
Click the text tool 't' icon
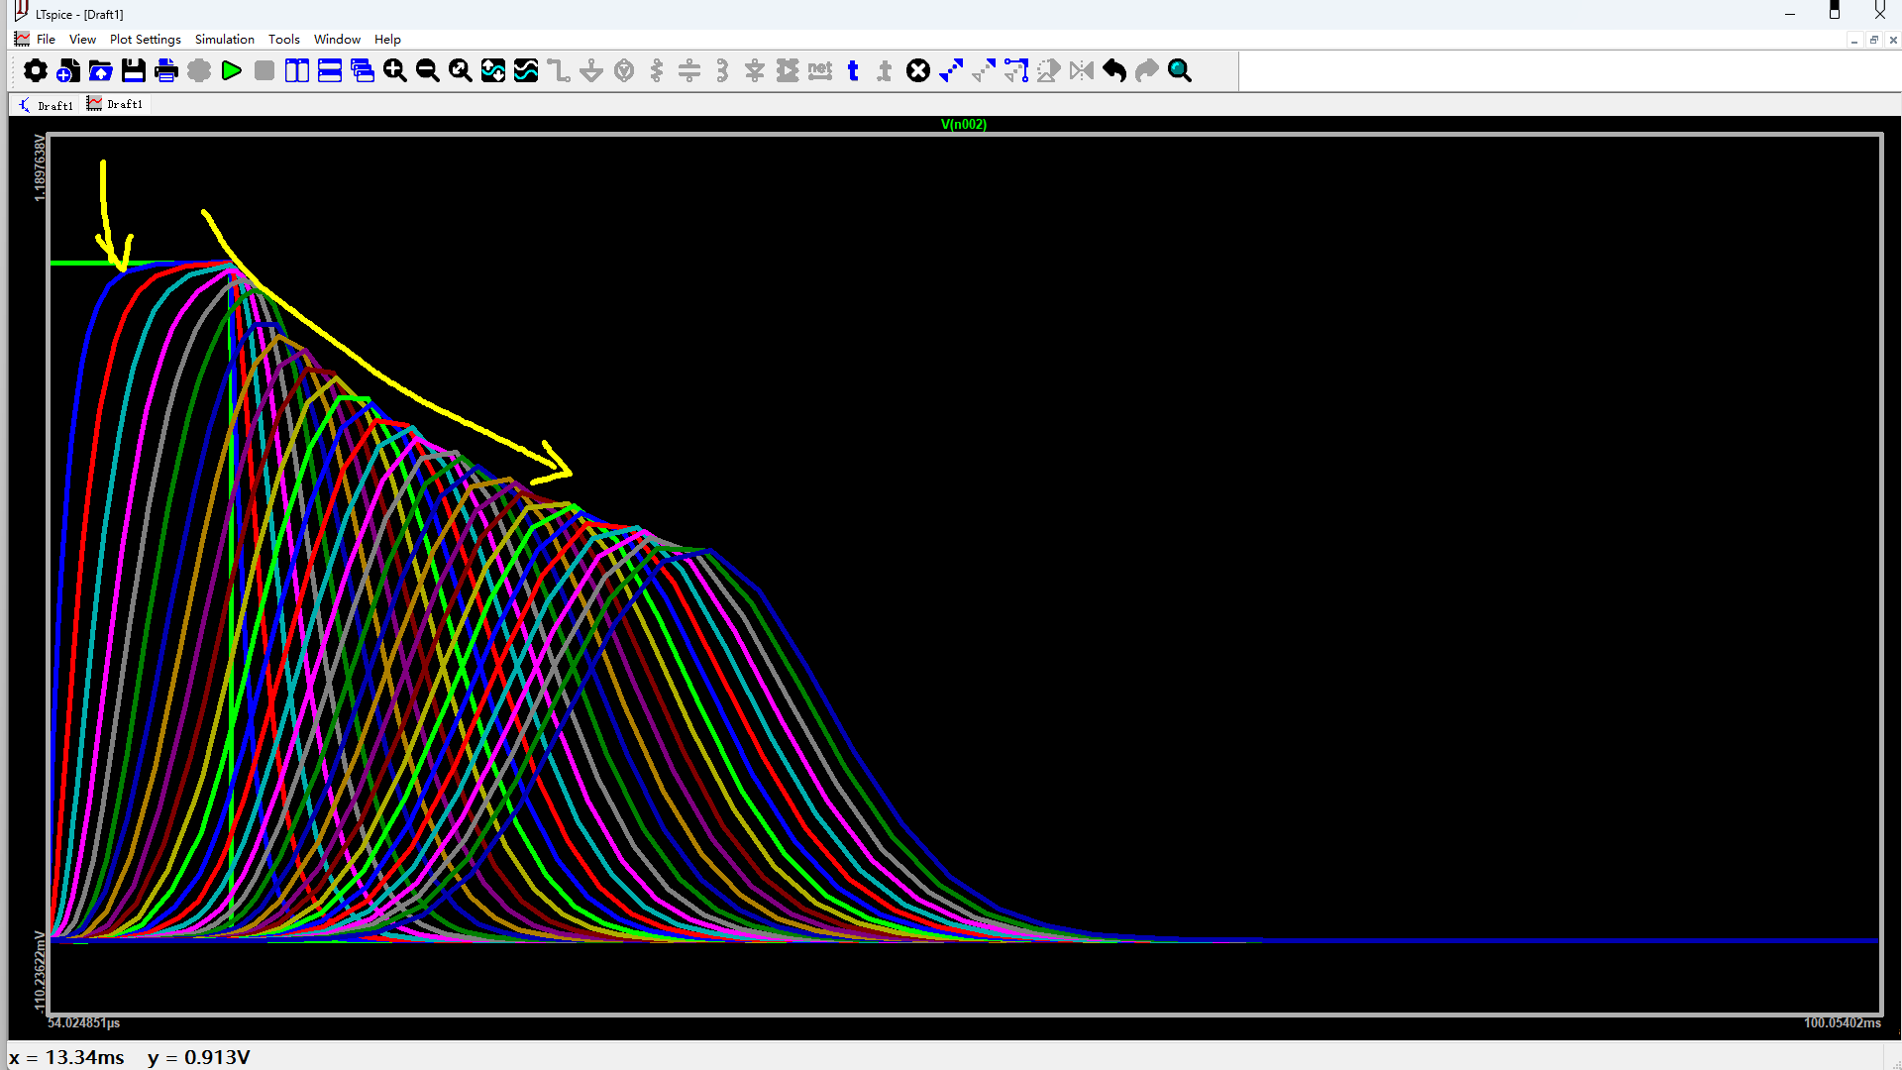pos(853,70)
